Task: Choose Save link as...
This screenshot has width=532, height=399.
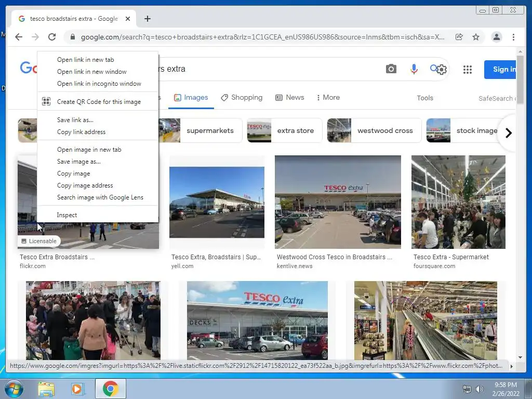Action: 98,120
